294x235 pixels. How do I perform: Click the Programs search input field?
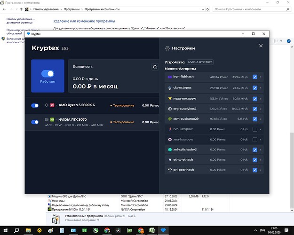(252, 9)
